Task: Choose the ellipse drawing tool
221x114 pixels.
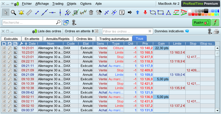Action: (x=153, y=12)
